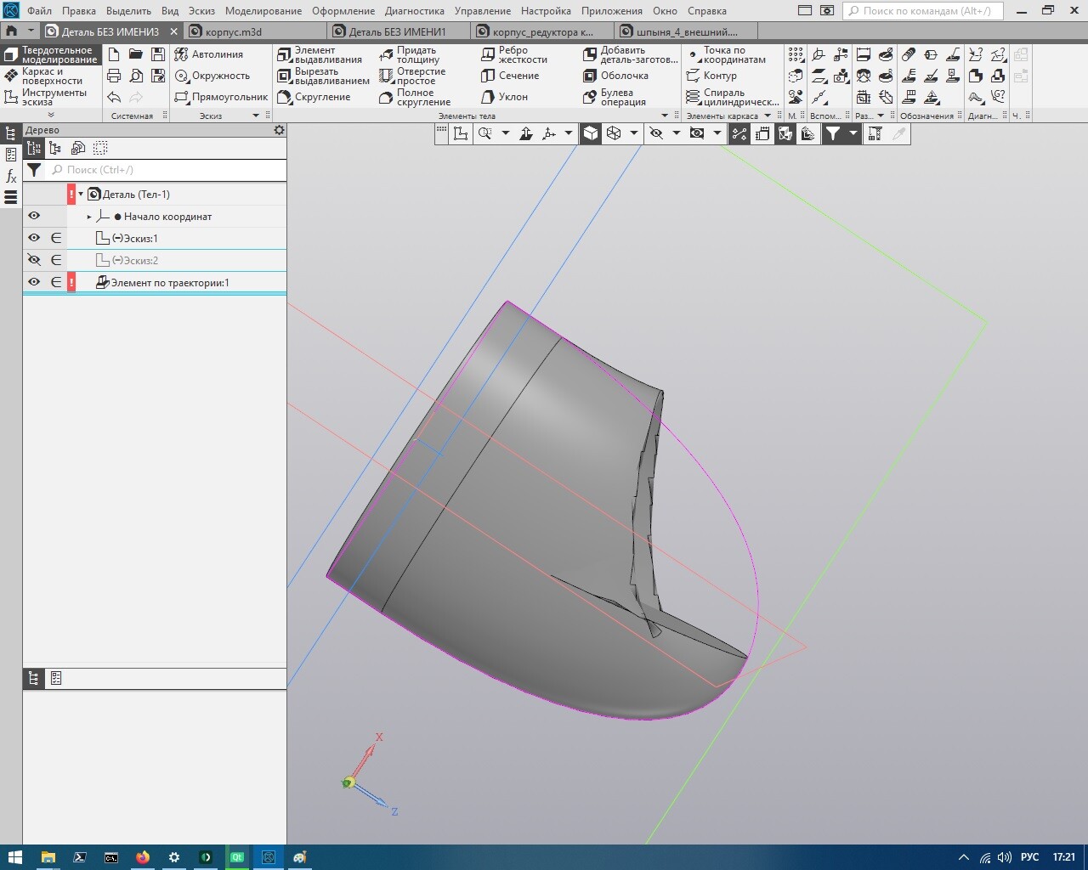1088x870 pixels.
Task: Open the Приложения menu
Action: click(612, 11)
